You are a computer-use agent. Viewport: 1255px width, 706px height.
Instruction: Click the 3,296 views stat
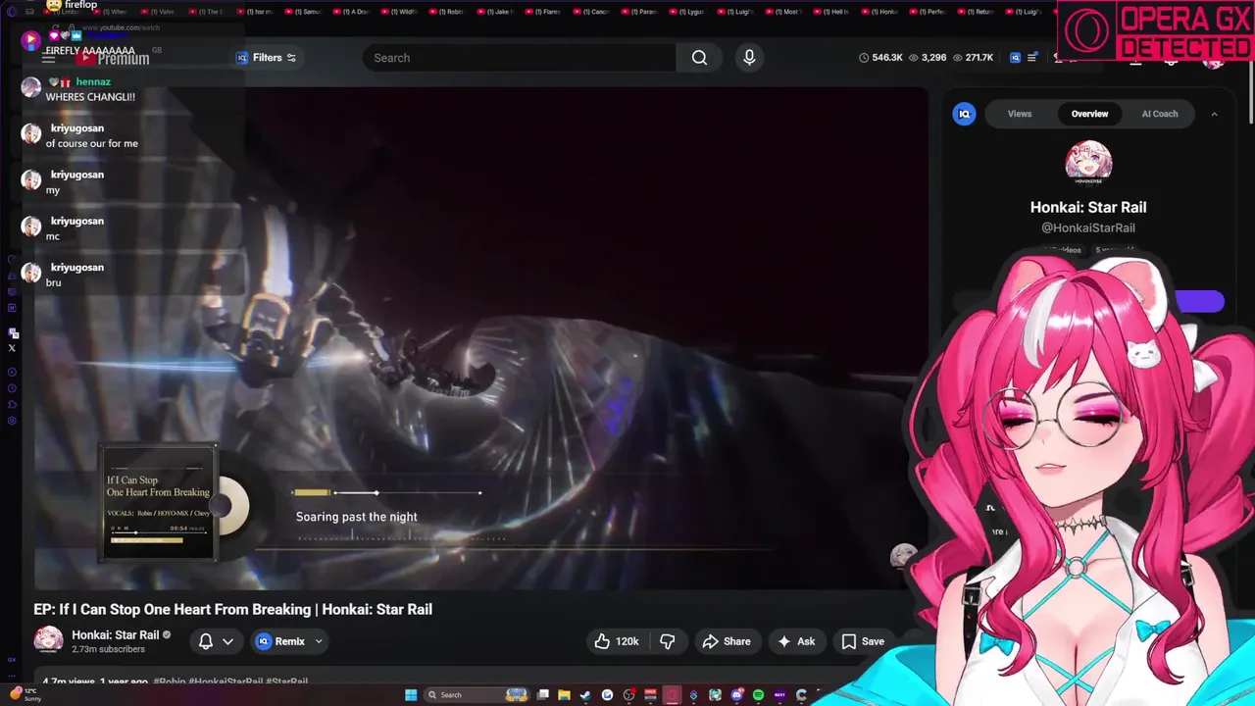click(928, 58)
